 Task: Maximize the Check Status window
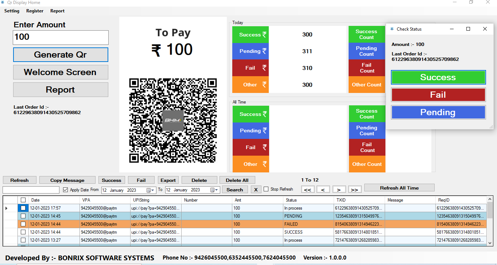(x=468, y=29)
